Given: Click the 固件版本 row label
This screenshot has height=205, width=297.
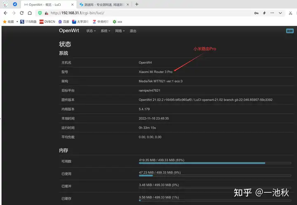Looking at the screenshot, I should [68, 100].
